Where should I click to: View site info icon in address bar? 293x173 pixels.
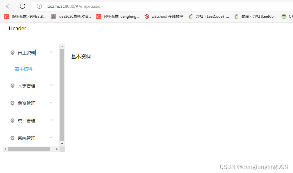[x=39, y=6]
